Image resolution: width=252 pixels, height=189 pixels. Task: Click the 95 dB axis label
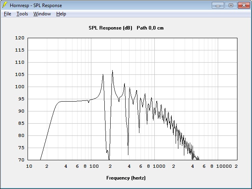pos(21,99)
